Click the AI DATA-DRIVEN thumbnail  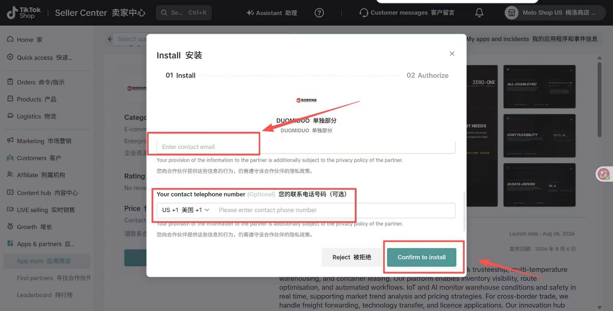click(x=539, y=185)
